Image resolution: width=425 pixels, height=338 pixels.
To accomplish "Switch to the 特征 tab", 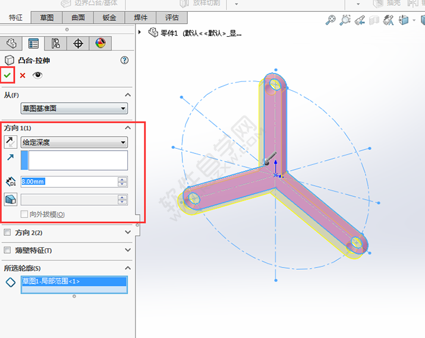I will (x=15, y=18).
